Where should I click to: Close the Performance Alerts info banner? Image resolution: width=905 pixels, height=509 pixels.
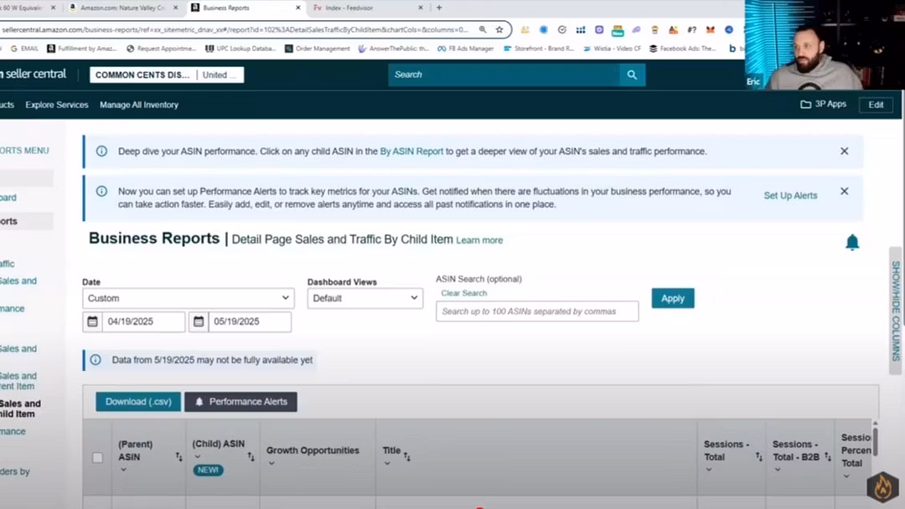[844, 191]
